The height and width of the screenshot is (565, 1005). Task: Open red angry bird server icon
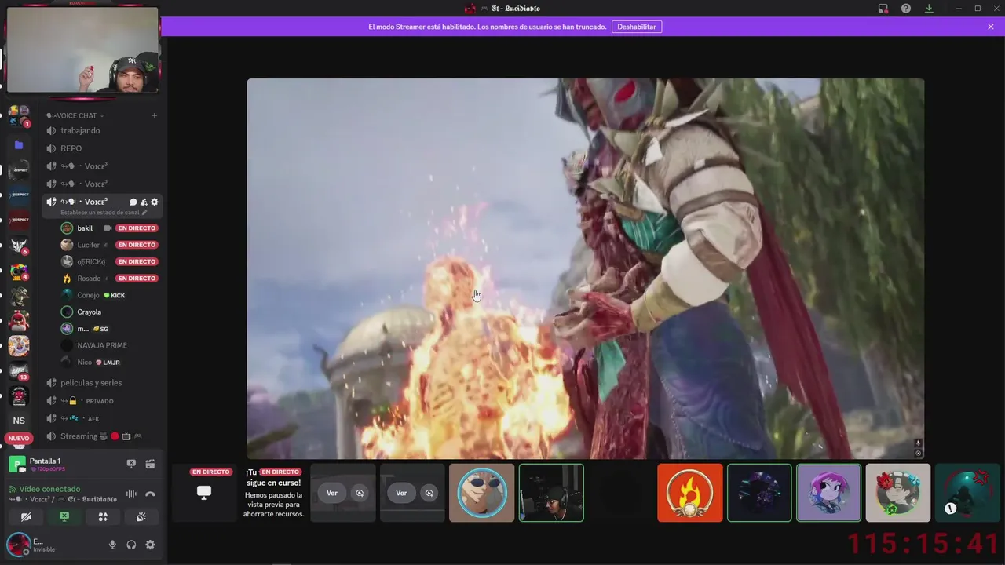click(19, 321)
